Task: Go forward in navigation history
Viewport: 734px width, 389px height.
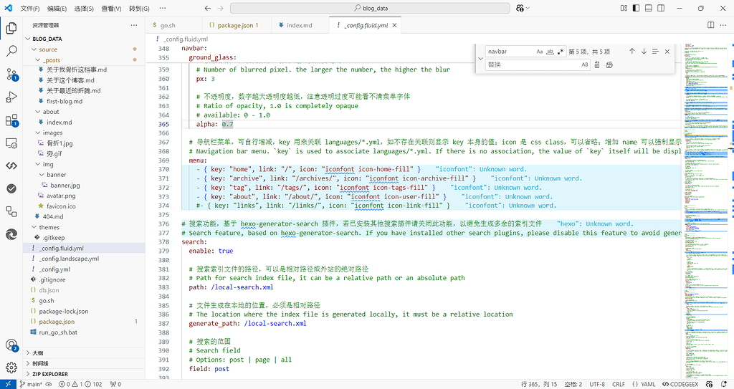Action: 221,8
